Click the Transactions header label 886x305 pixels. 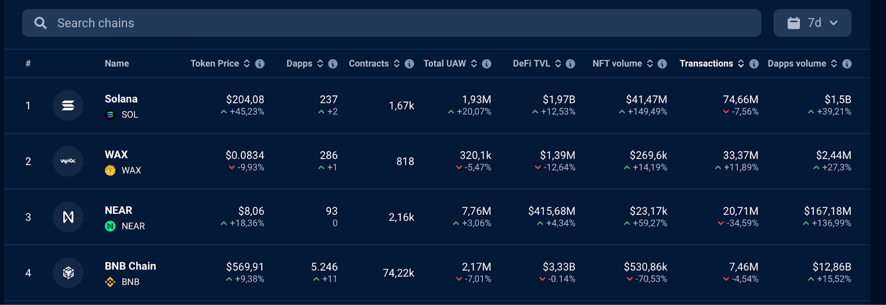706,64
